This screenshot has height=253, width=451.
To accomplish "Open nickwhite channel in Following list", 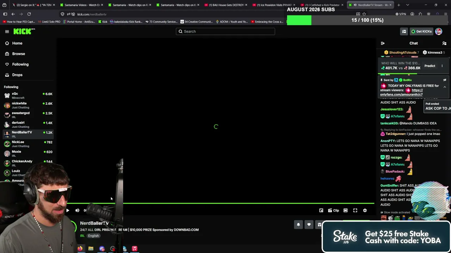I will point(28,105).
